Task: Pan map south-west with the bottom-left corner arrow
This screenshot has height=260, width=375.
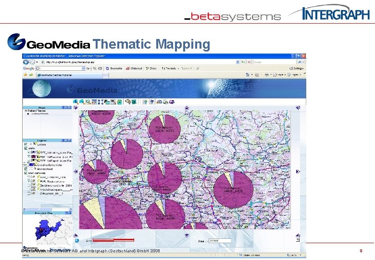Action: (x=76, y=235)
